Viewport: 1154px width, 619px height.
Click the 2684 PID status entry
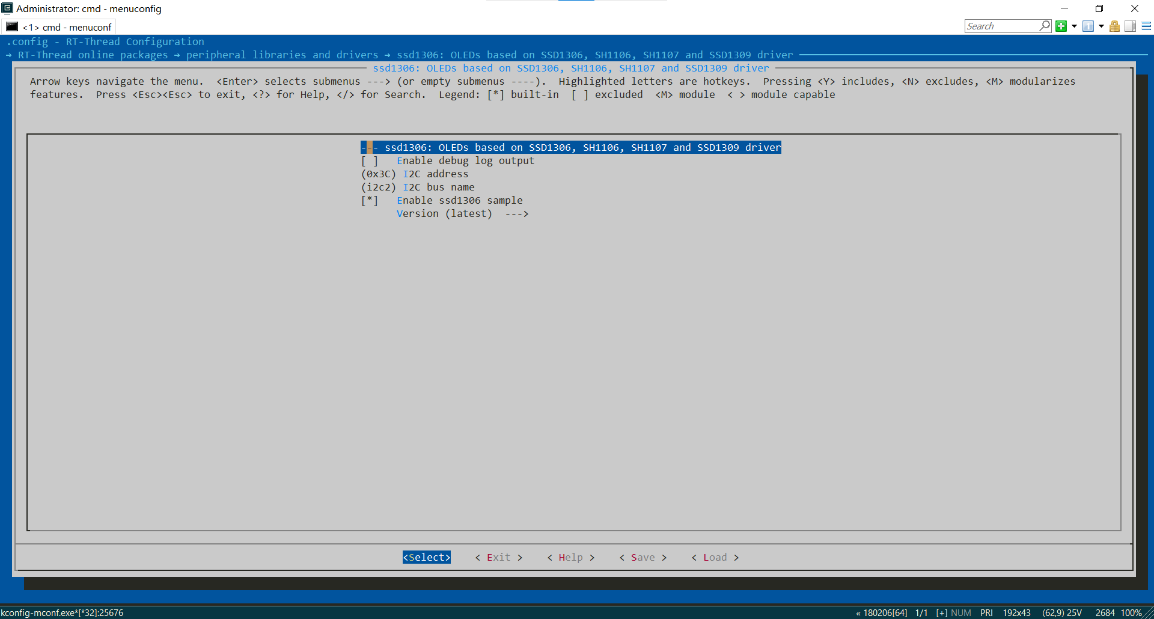click(x=1105, y=613)
